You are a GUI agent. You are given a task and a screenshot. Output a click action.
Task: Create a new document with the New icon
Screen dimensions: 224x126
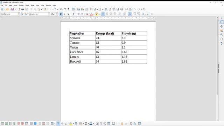pos(2,9)
